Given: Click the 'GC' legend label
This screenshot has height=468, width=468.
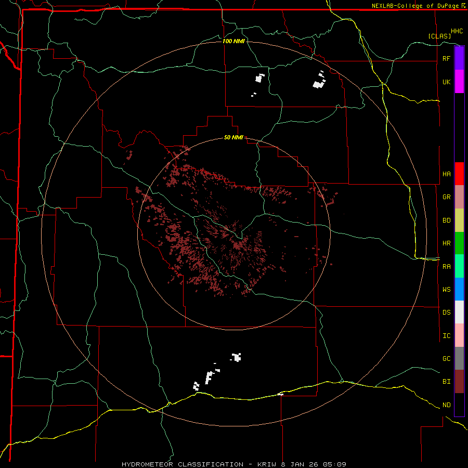Looking at the screenshot, I should pyautogui.click(x=446, y=359).
